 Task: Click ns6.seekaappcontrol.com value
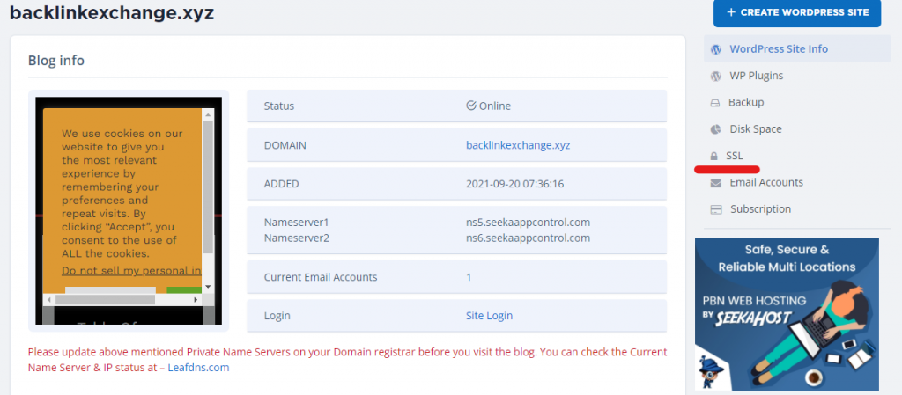[x=529, y=238]
